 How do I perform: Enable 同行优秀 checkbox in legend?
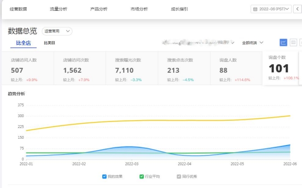(x=179, y=176)
